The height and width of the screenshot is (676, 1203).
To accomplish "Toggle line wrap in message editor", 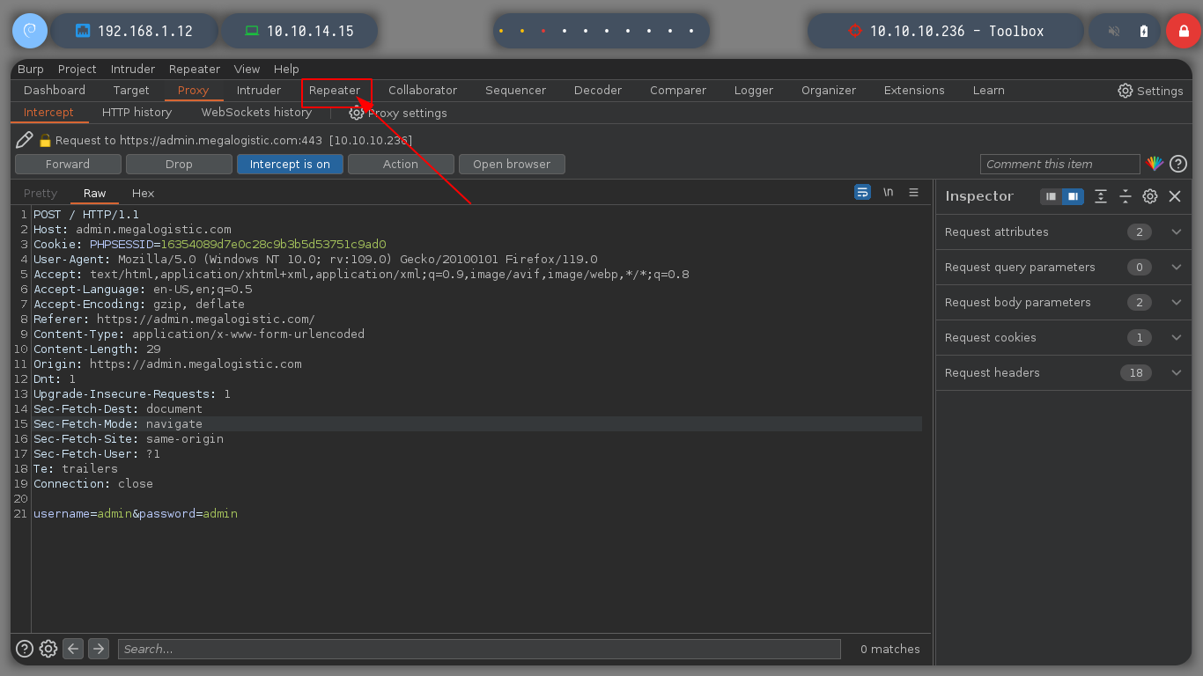I will 862,192.
